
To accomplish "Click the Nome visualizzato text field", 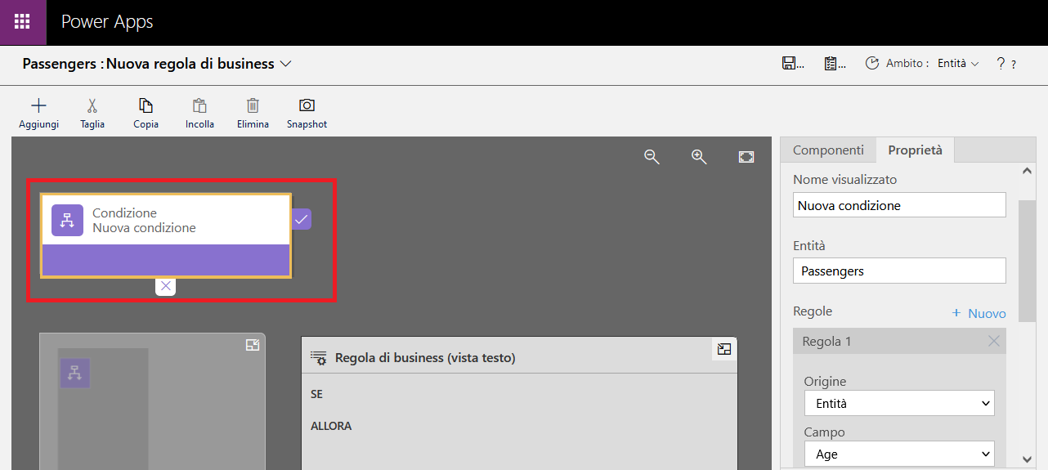I will (899, 205).
